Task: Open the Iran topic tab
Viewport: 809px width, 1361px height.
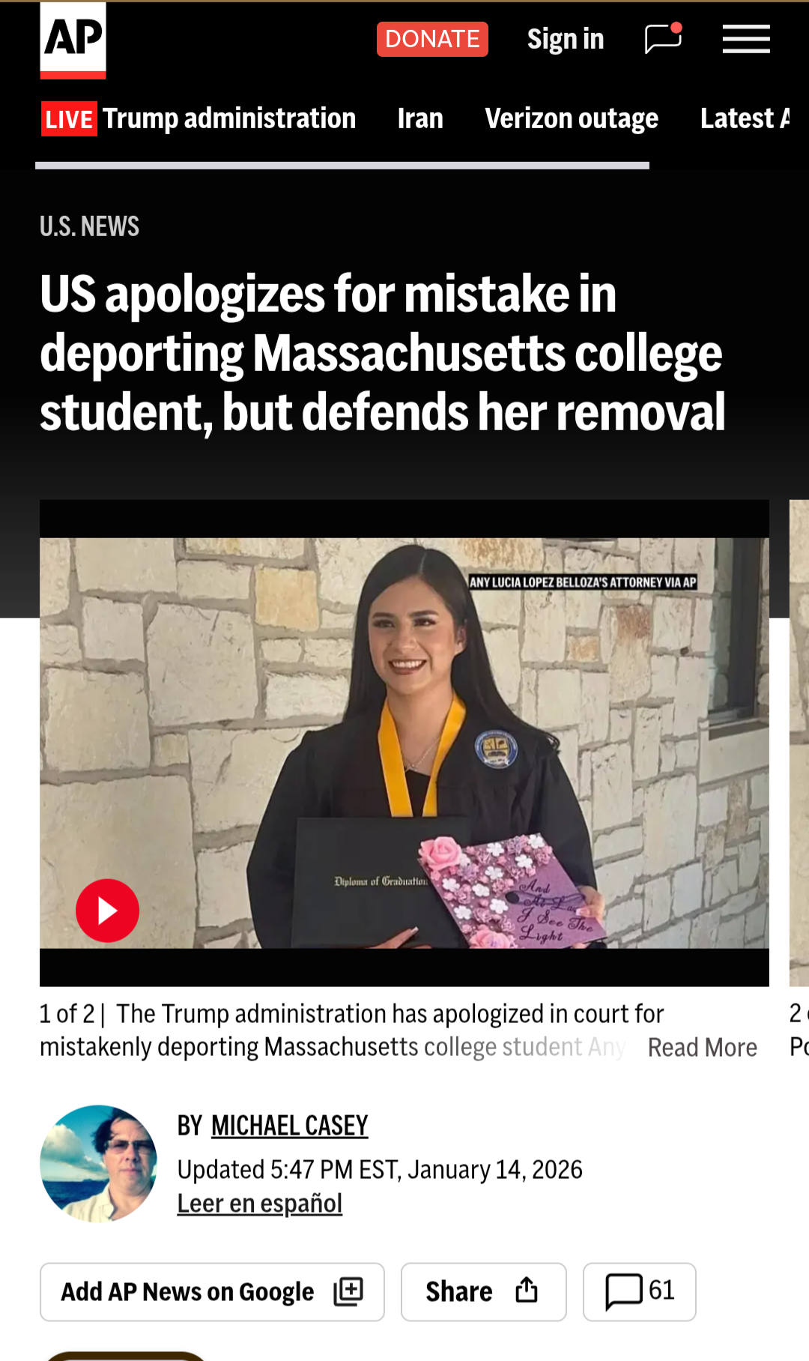Action: pos(420,118)
